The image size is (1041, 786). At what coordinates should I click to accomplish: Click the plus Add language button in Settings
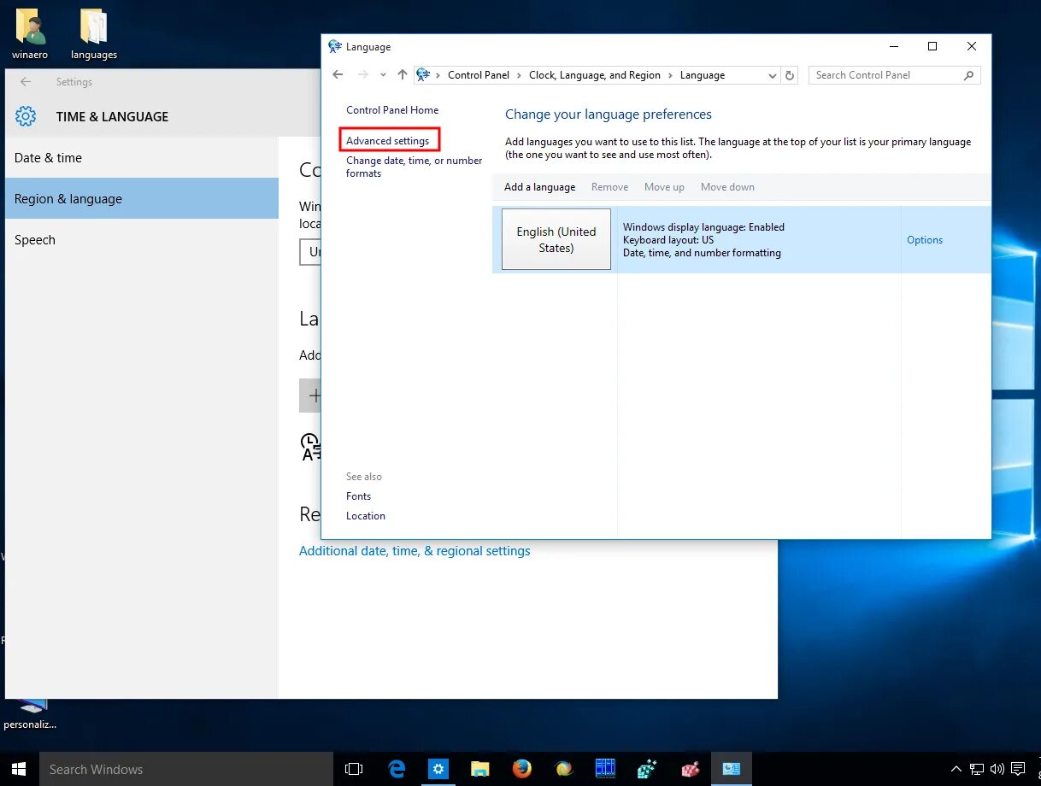point(310,396)
